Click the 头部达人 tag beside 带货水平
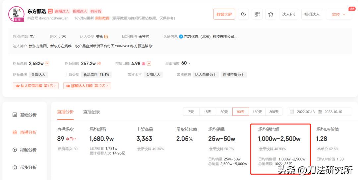 tap(153, 74)
